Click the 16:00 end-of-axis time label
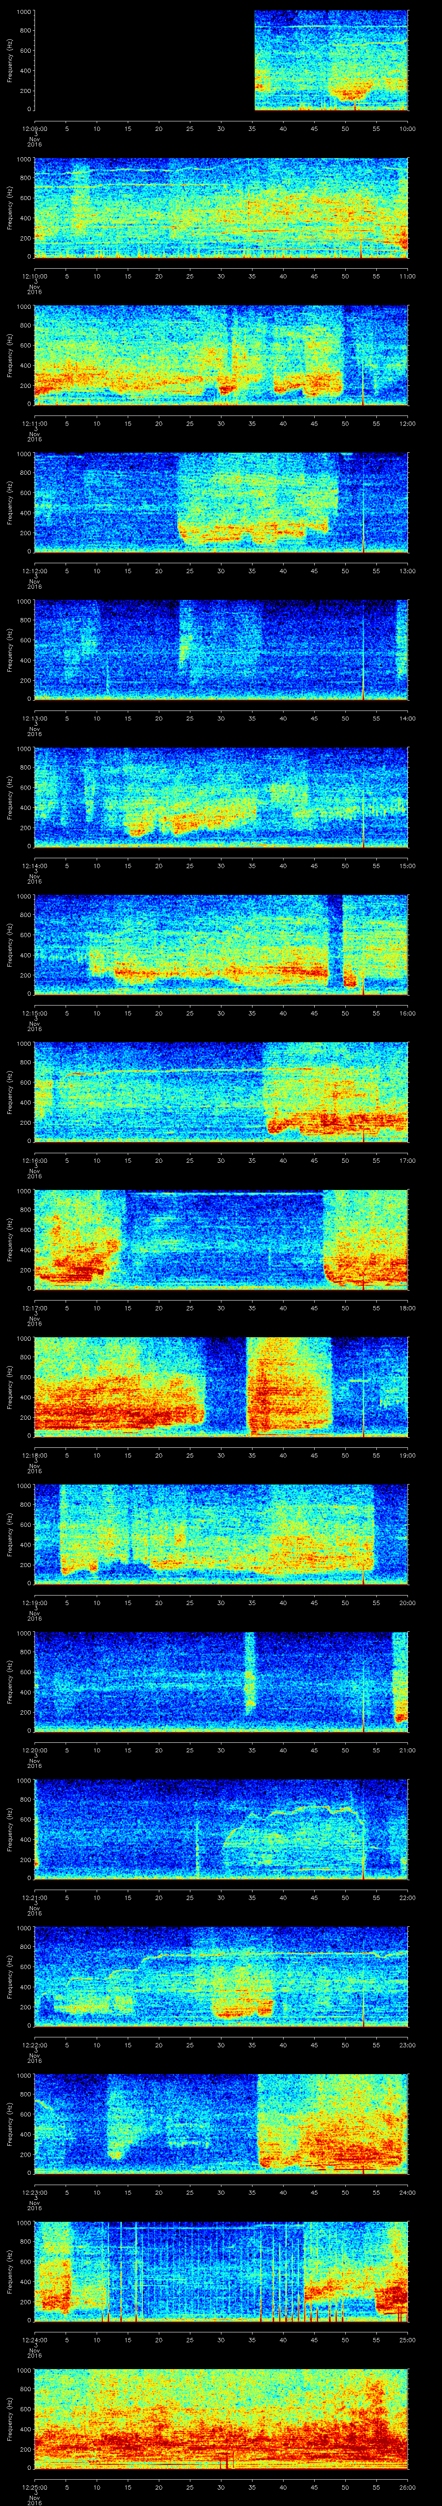442x2506 pixels. [x=408, y=1013]
